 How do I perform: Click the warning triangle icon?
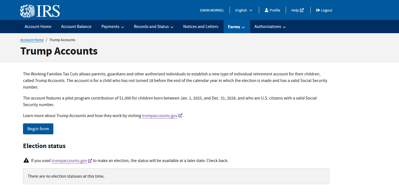tap(26, 160)
